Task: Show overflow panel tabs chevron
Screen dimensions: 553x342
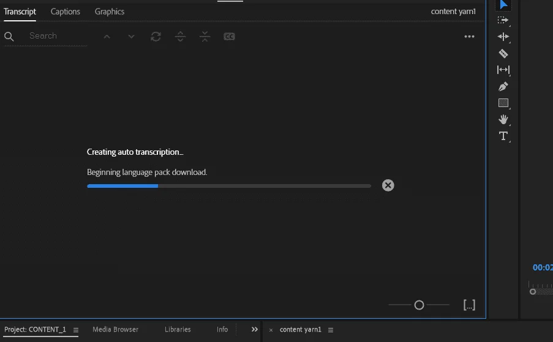Action: click(255, 330)
